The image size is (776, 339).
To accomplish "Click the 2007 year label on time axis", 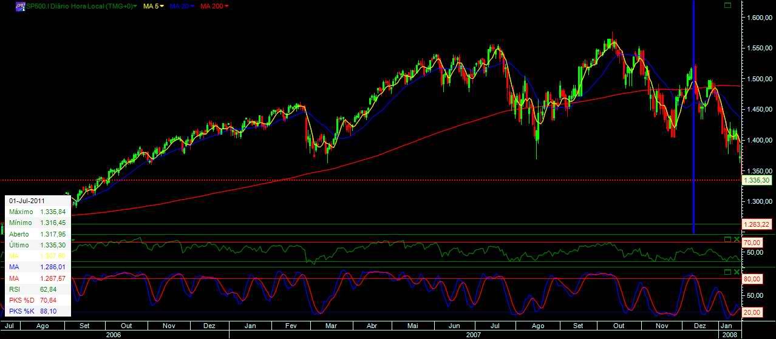I will (x=474, y=334).
